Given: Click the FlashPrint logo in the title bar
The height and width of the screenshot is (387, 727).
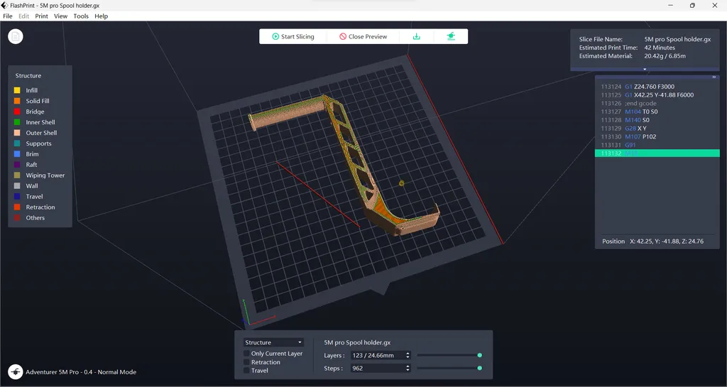Looking at the screenshot, I should tap(5, 5).
